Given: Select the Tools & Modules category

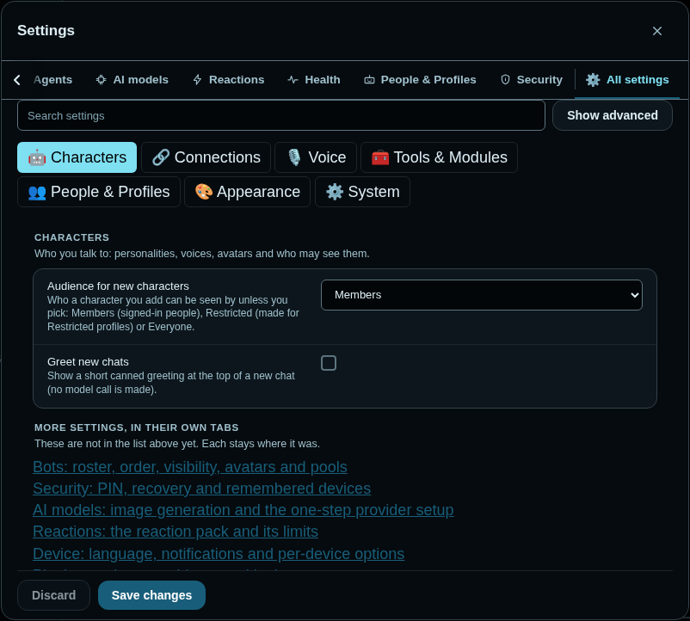Looking at the screenshot, I should coord(439,157).
